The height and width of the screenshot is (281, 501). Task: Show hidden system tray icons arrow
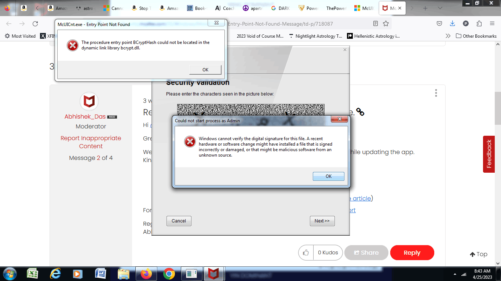(455, 274)
